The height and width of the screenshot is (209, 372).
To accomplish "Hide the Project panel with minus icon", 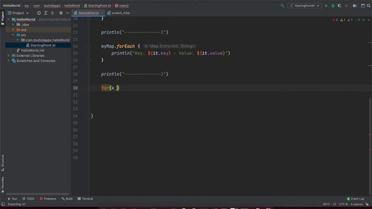I will pyautogui.click(x=67, y=13).
